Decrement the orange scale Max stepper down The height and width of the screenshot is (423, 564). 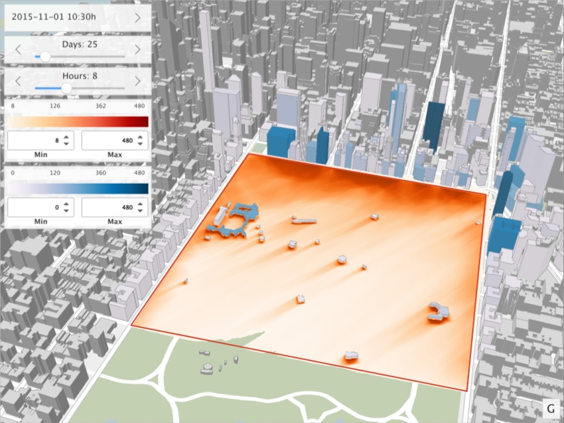click(141, 145)
